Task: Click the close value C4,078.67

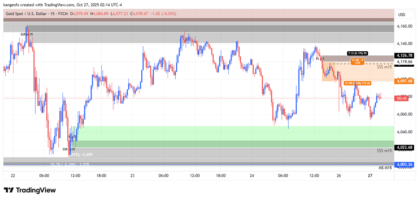Action: [x=139, y=14]
